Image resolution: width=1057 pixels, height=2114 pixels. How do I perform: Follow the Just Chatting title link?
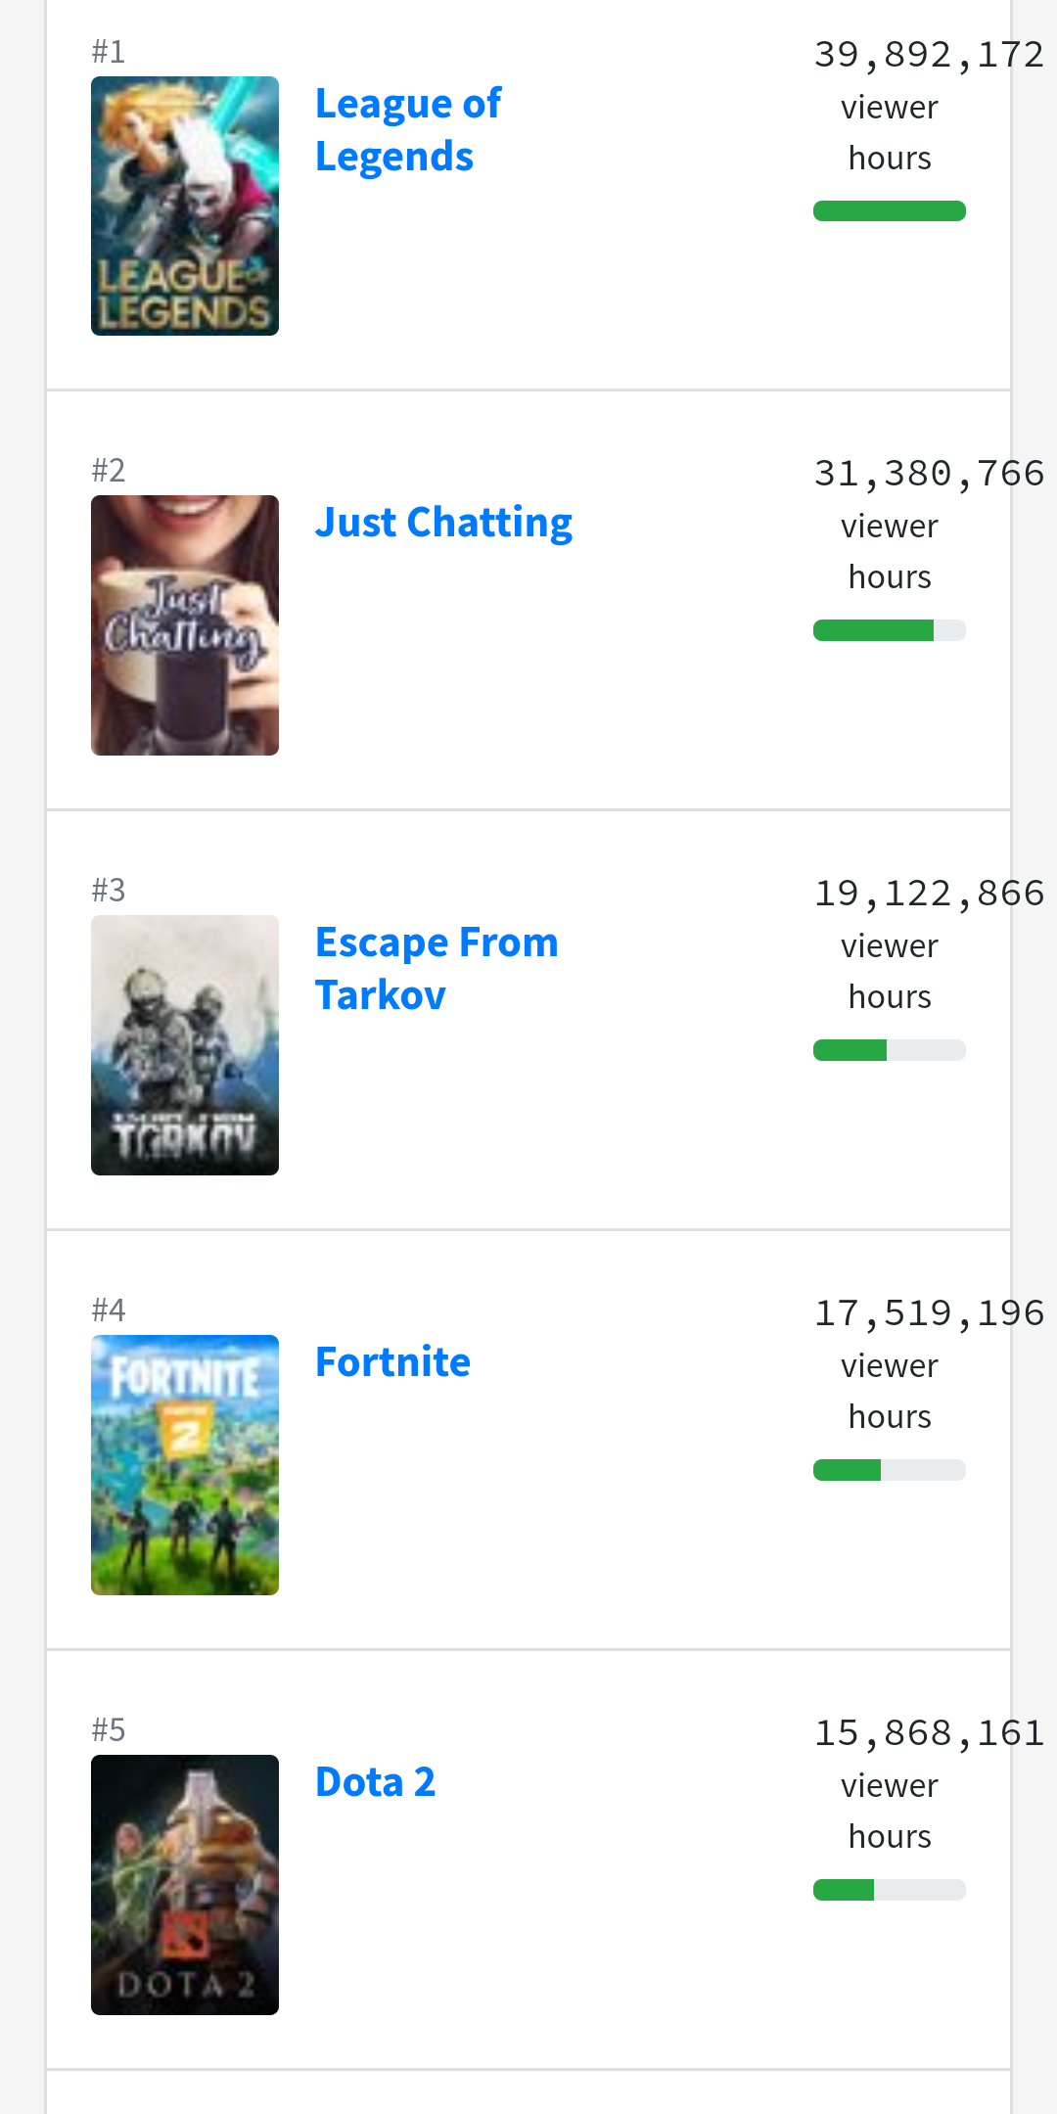(443, 524)
